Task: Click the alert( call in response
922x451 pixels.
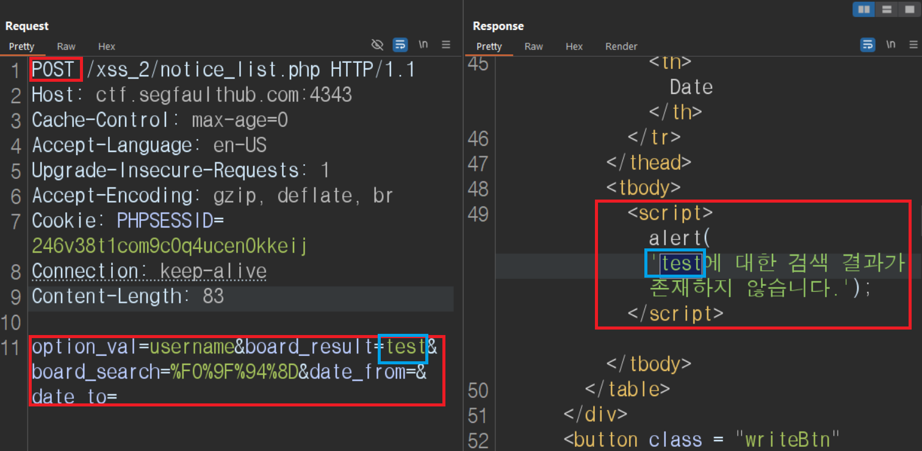Action: (680, 238)
